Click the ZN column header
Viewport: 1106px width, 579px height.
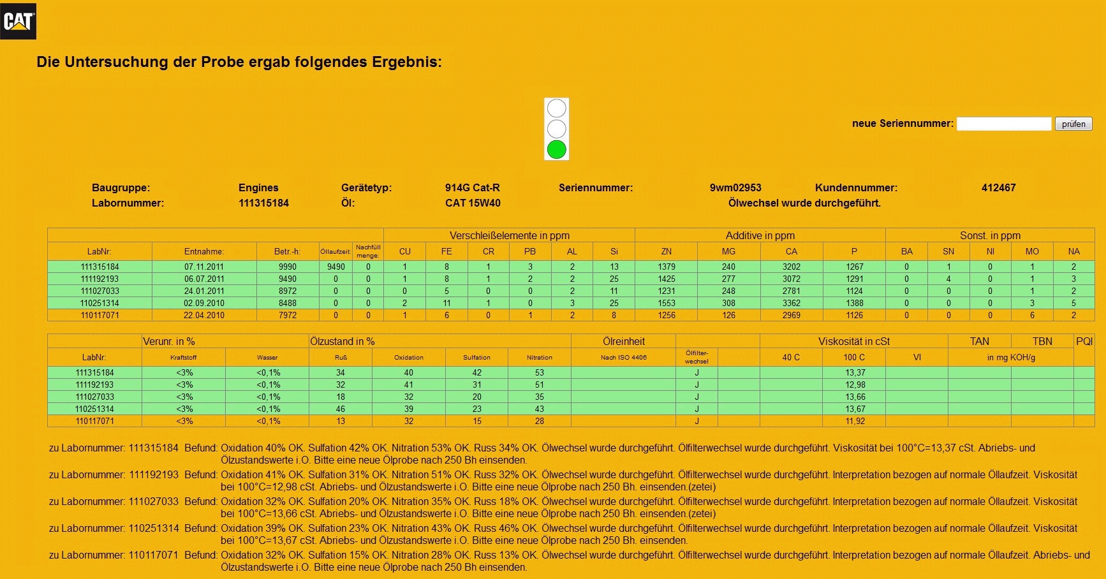point(667,251)
